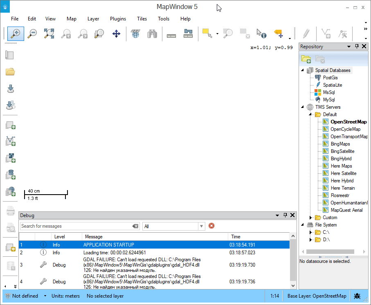Select Here Terrain tile server

(x=343, y=188)
